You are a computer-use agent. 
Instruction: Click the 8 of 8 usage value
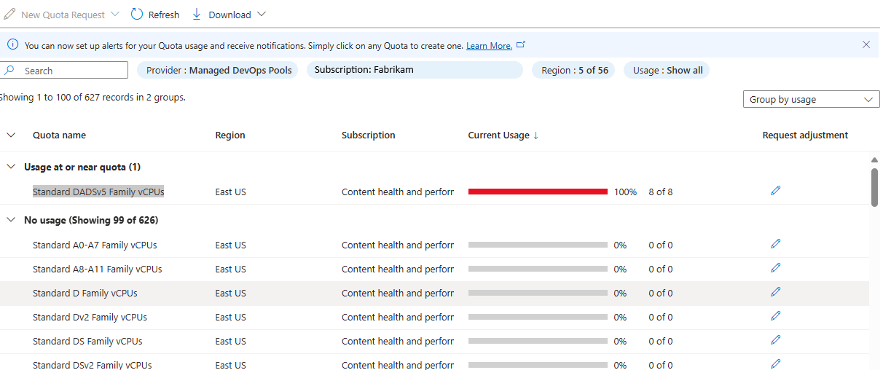661,192
